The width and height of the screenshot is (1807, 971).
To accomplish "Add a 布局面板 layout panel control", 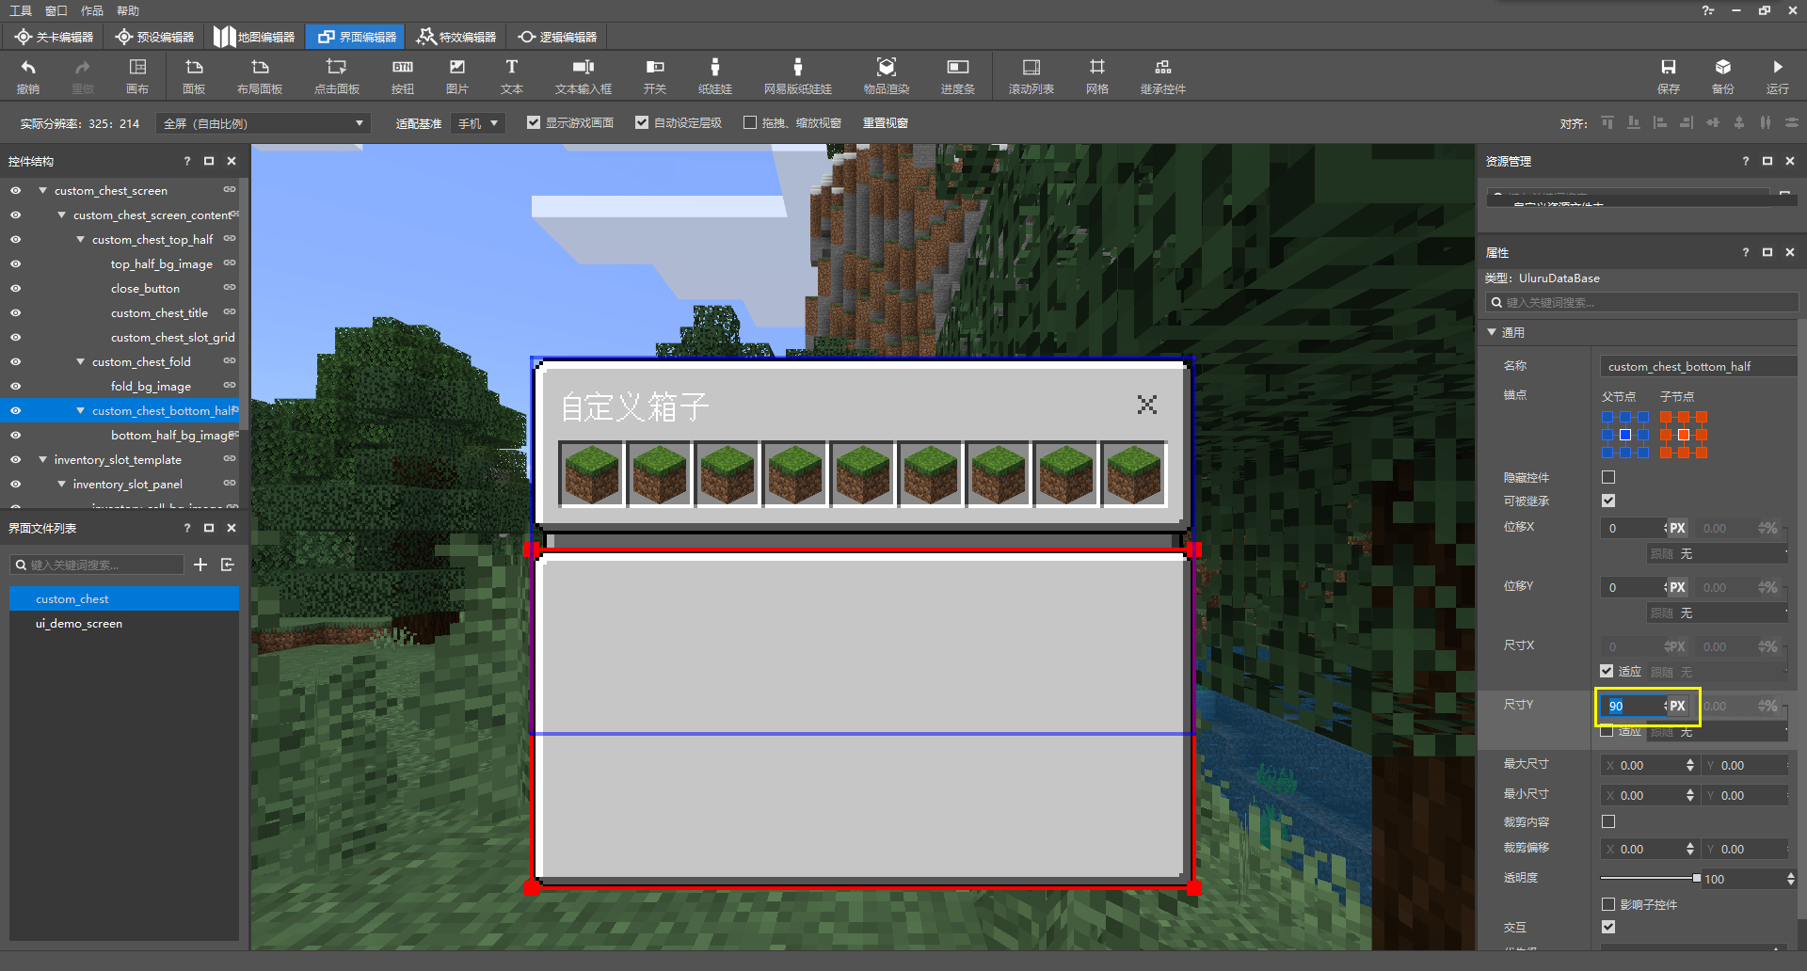I will click(260, 76).
